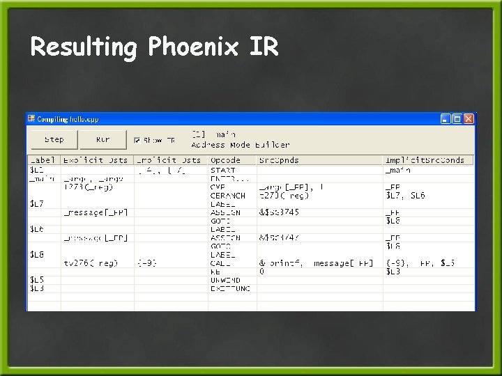
Task: Click the Compiling hello.cpp window icon
Action: point(31,119)
